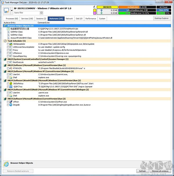Click the yellow color indicator square
The width and height of the screenshot is (174, 176).
pos(95,10)
